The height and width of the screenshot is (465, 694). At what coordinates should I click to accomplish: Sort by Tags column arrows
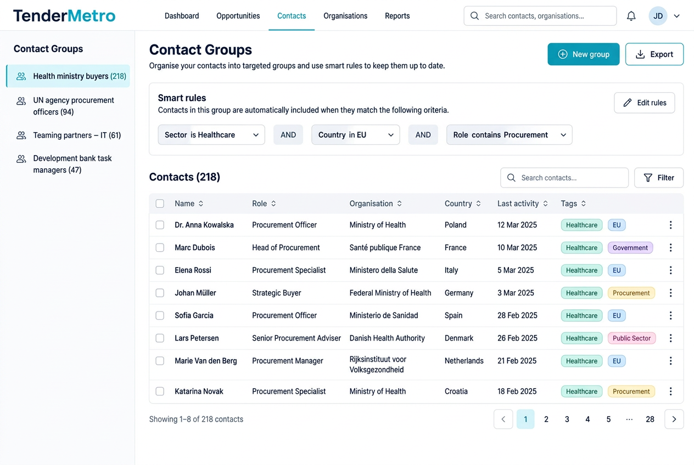pyautogui.click(x=584, y=203)
